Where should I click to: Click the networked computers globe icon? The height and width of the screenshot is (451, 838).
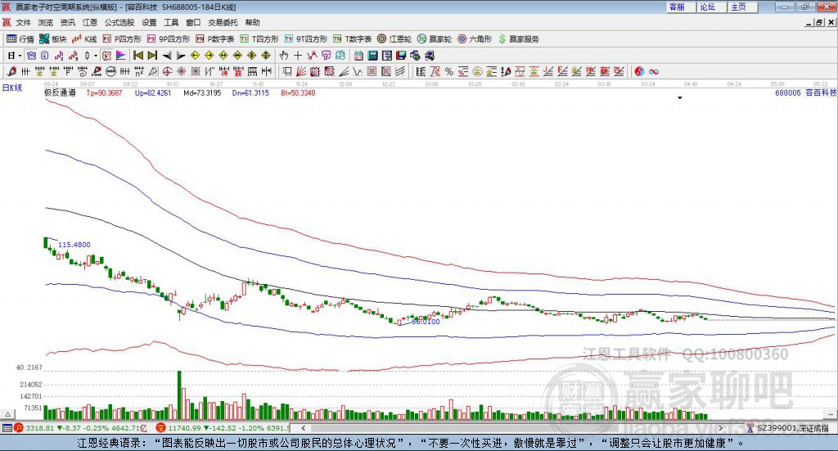[x=415, y=56]
